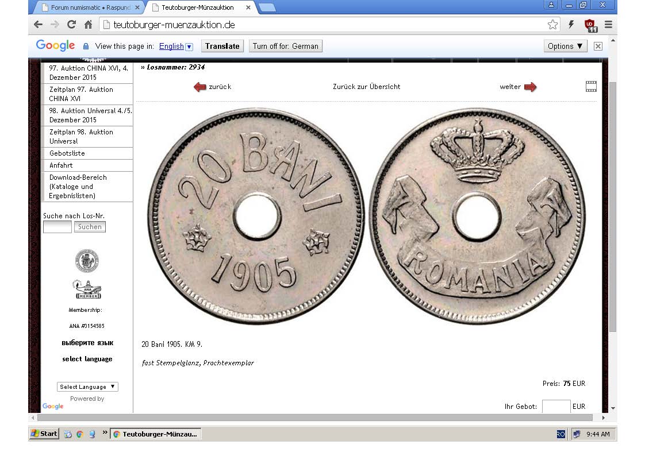Click the home icon in toolbar
Screen dimensions: 645x456
pos(88,25)
